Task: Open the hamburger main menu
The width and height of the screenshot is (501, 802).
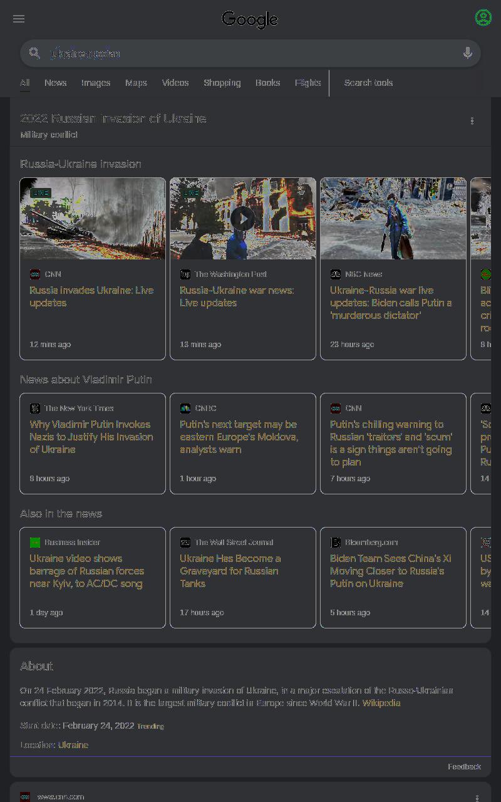Action: (19, 19)
